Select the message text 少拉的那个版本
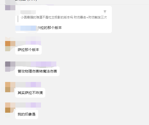Screen dimensions: 149x125 point(50,28)
